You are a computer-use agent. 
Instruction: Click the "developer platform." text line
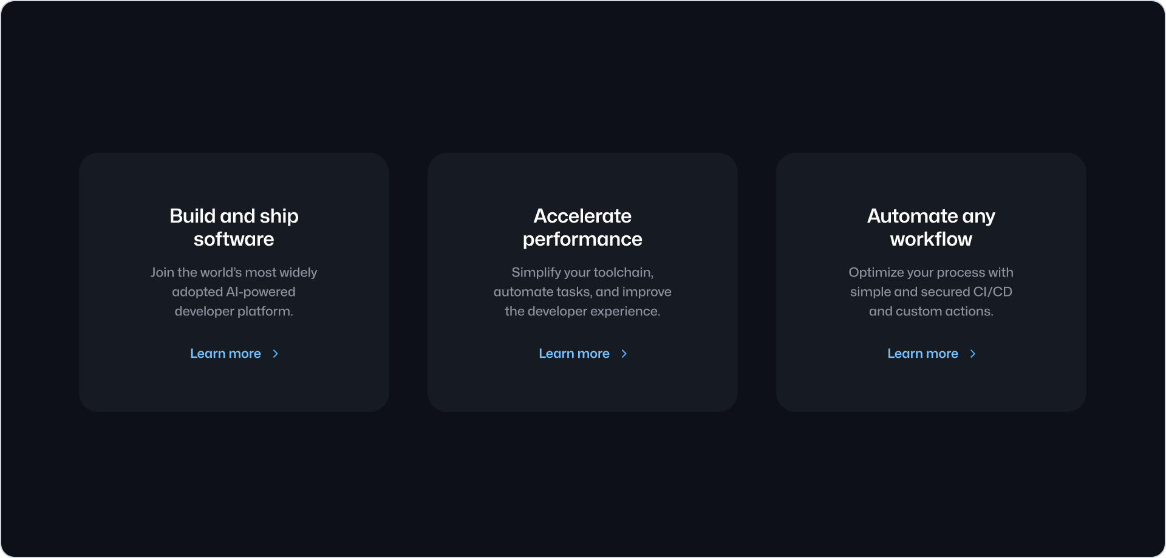[x=234, y=311]
